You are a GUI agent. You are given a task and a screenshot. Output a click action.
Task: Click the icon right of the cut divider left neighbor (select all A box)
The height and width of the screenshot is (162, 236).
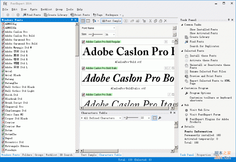pos(144,21)
